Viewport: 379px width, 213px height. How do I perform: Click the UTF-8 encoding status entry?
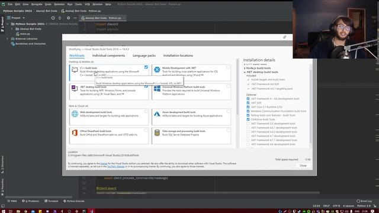click(x=336, y=206)
